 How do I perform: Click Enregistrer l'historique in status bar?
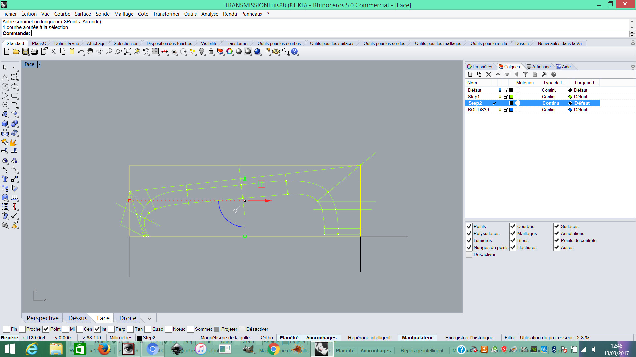tap(469, 338)
